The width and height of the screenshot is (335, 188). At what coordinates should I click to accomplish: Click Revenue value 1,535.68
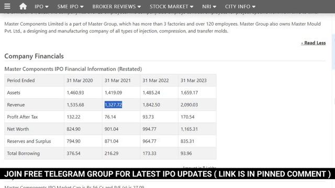[x=75, y=104]
